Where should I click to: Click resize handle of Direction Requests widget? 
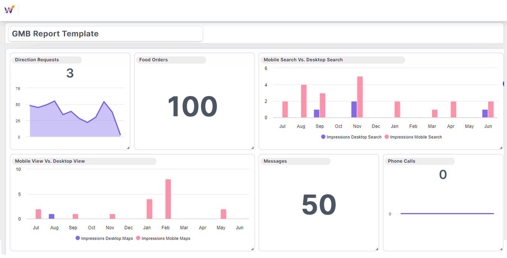(128, 148)
